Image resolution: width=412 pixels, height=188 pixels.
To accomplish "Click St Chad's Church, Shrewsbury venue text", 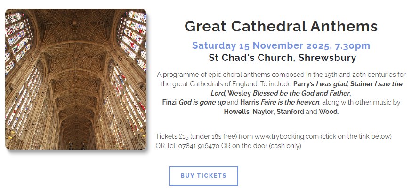I will click(x=283, y=58).
